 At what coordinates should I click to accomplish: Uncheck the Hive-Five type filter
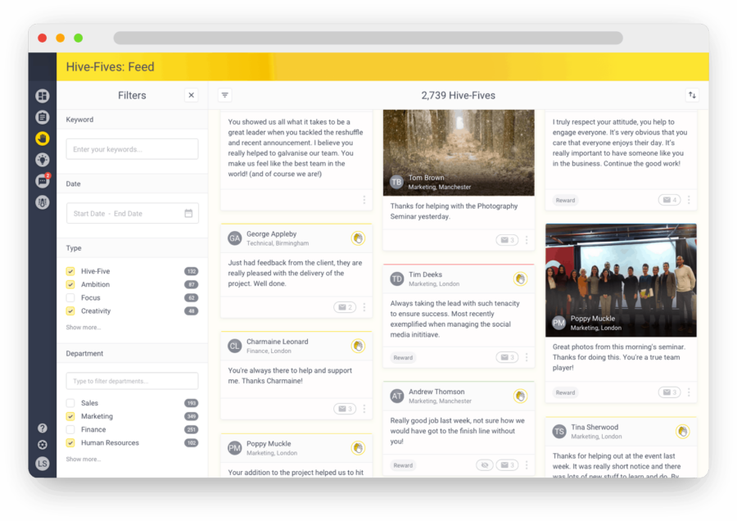70,271
